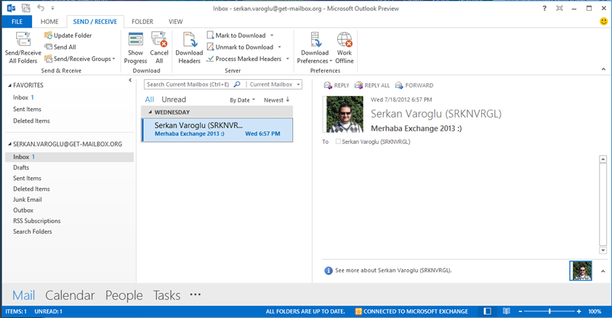This screenshot has height=318, width=612.
Task: Click Cancel All icon
Action: coord(159,48)
